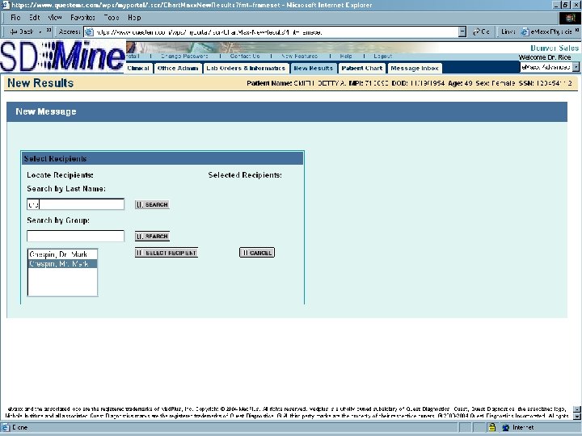Click the Change Password link
The image size is (582, 436).
pos(184,57)
